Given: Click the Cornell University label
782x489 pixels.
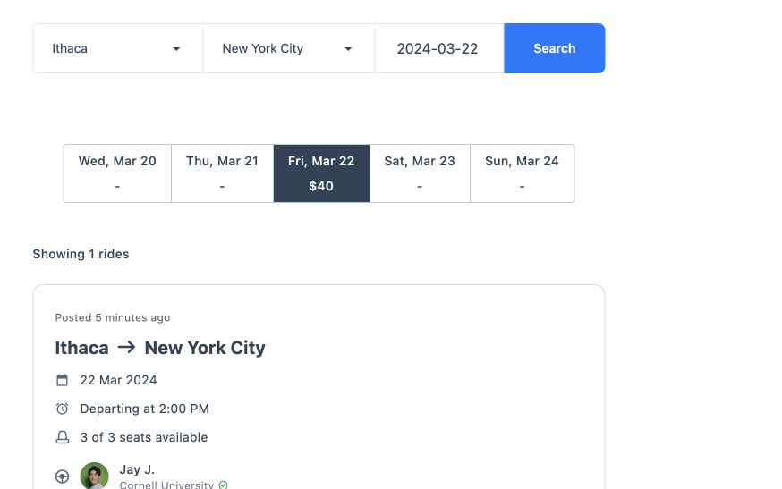Looking at the screenshot, I should coord(166,485).
